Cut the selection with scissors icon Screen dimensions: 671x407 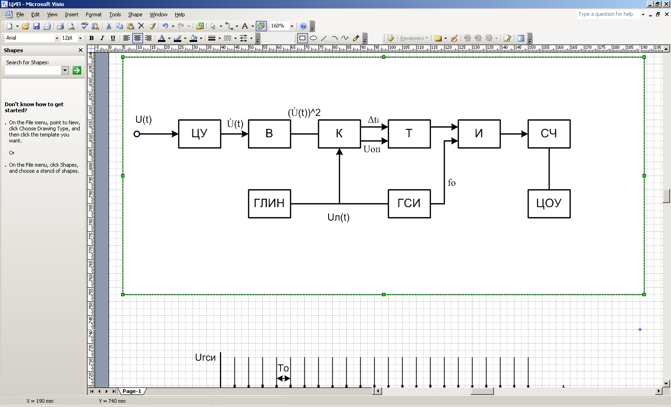pyautogui.click(x=109, y=26)
